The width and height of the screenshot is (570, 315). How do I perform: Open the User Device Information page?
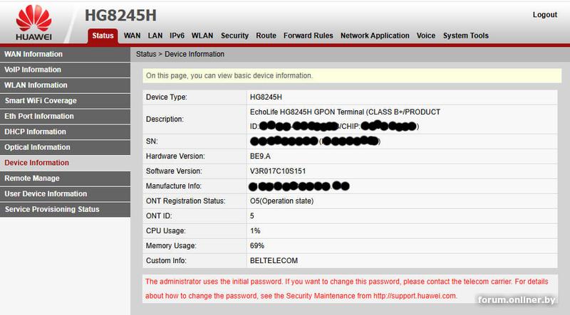[65, 194]
